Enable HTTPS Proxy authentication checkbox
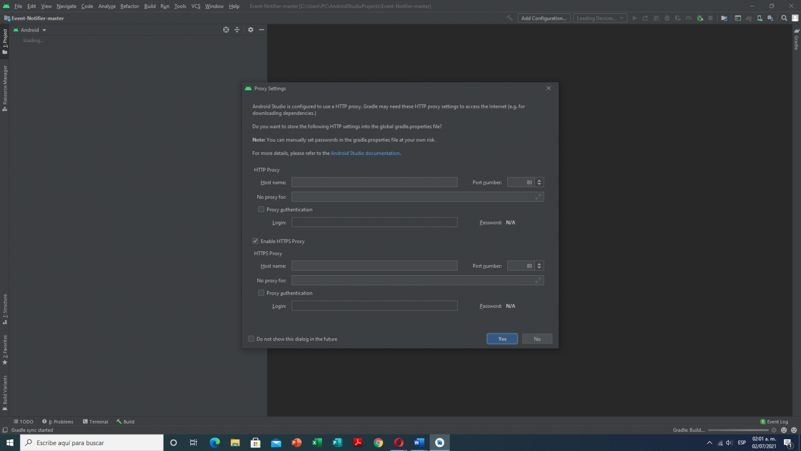The image size is (801, 451). pyautogui.click(x=261, y=293)
